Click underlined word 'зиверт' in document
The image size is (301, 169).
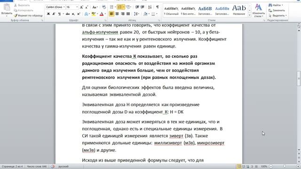click(176, 136)
